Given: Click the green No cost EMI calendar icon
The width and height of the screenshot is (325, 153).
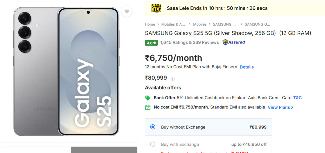Looking at the screenshot, I should pos(148,107).
